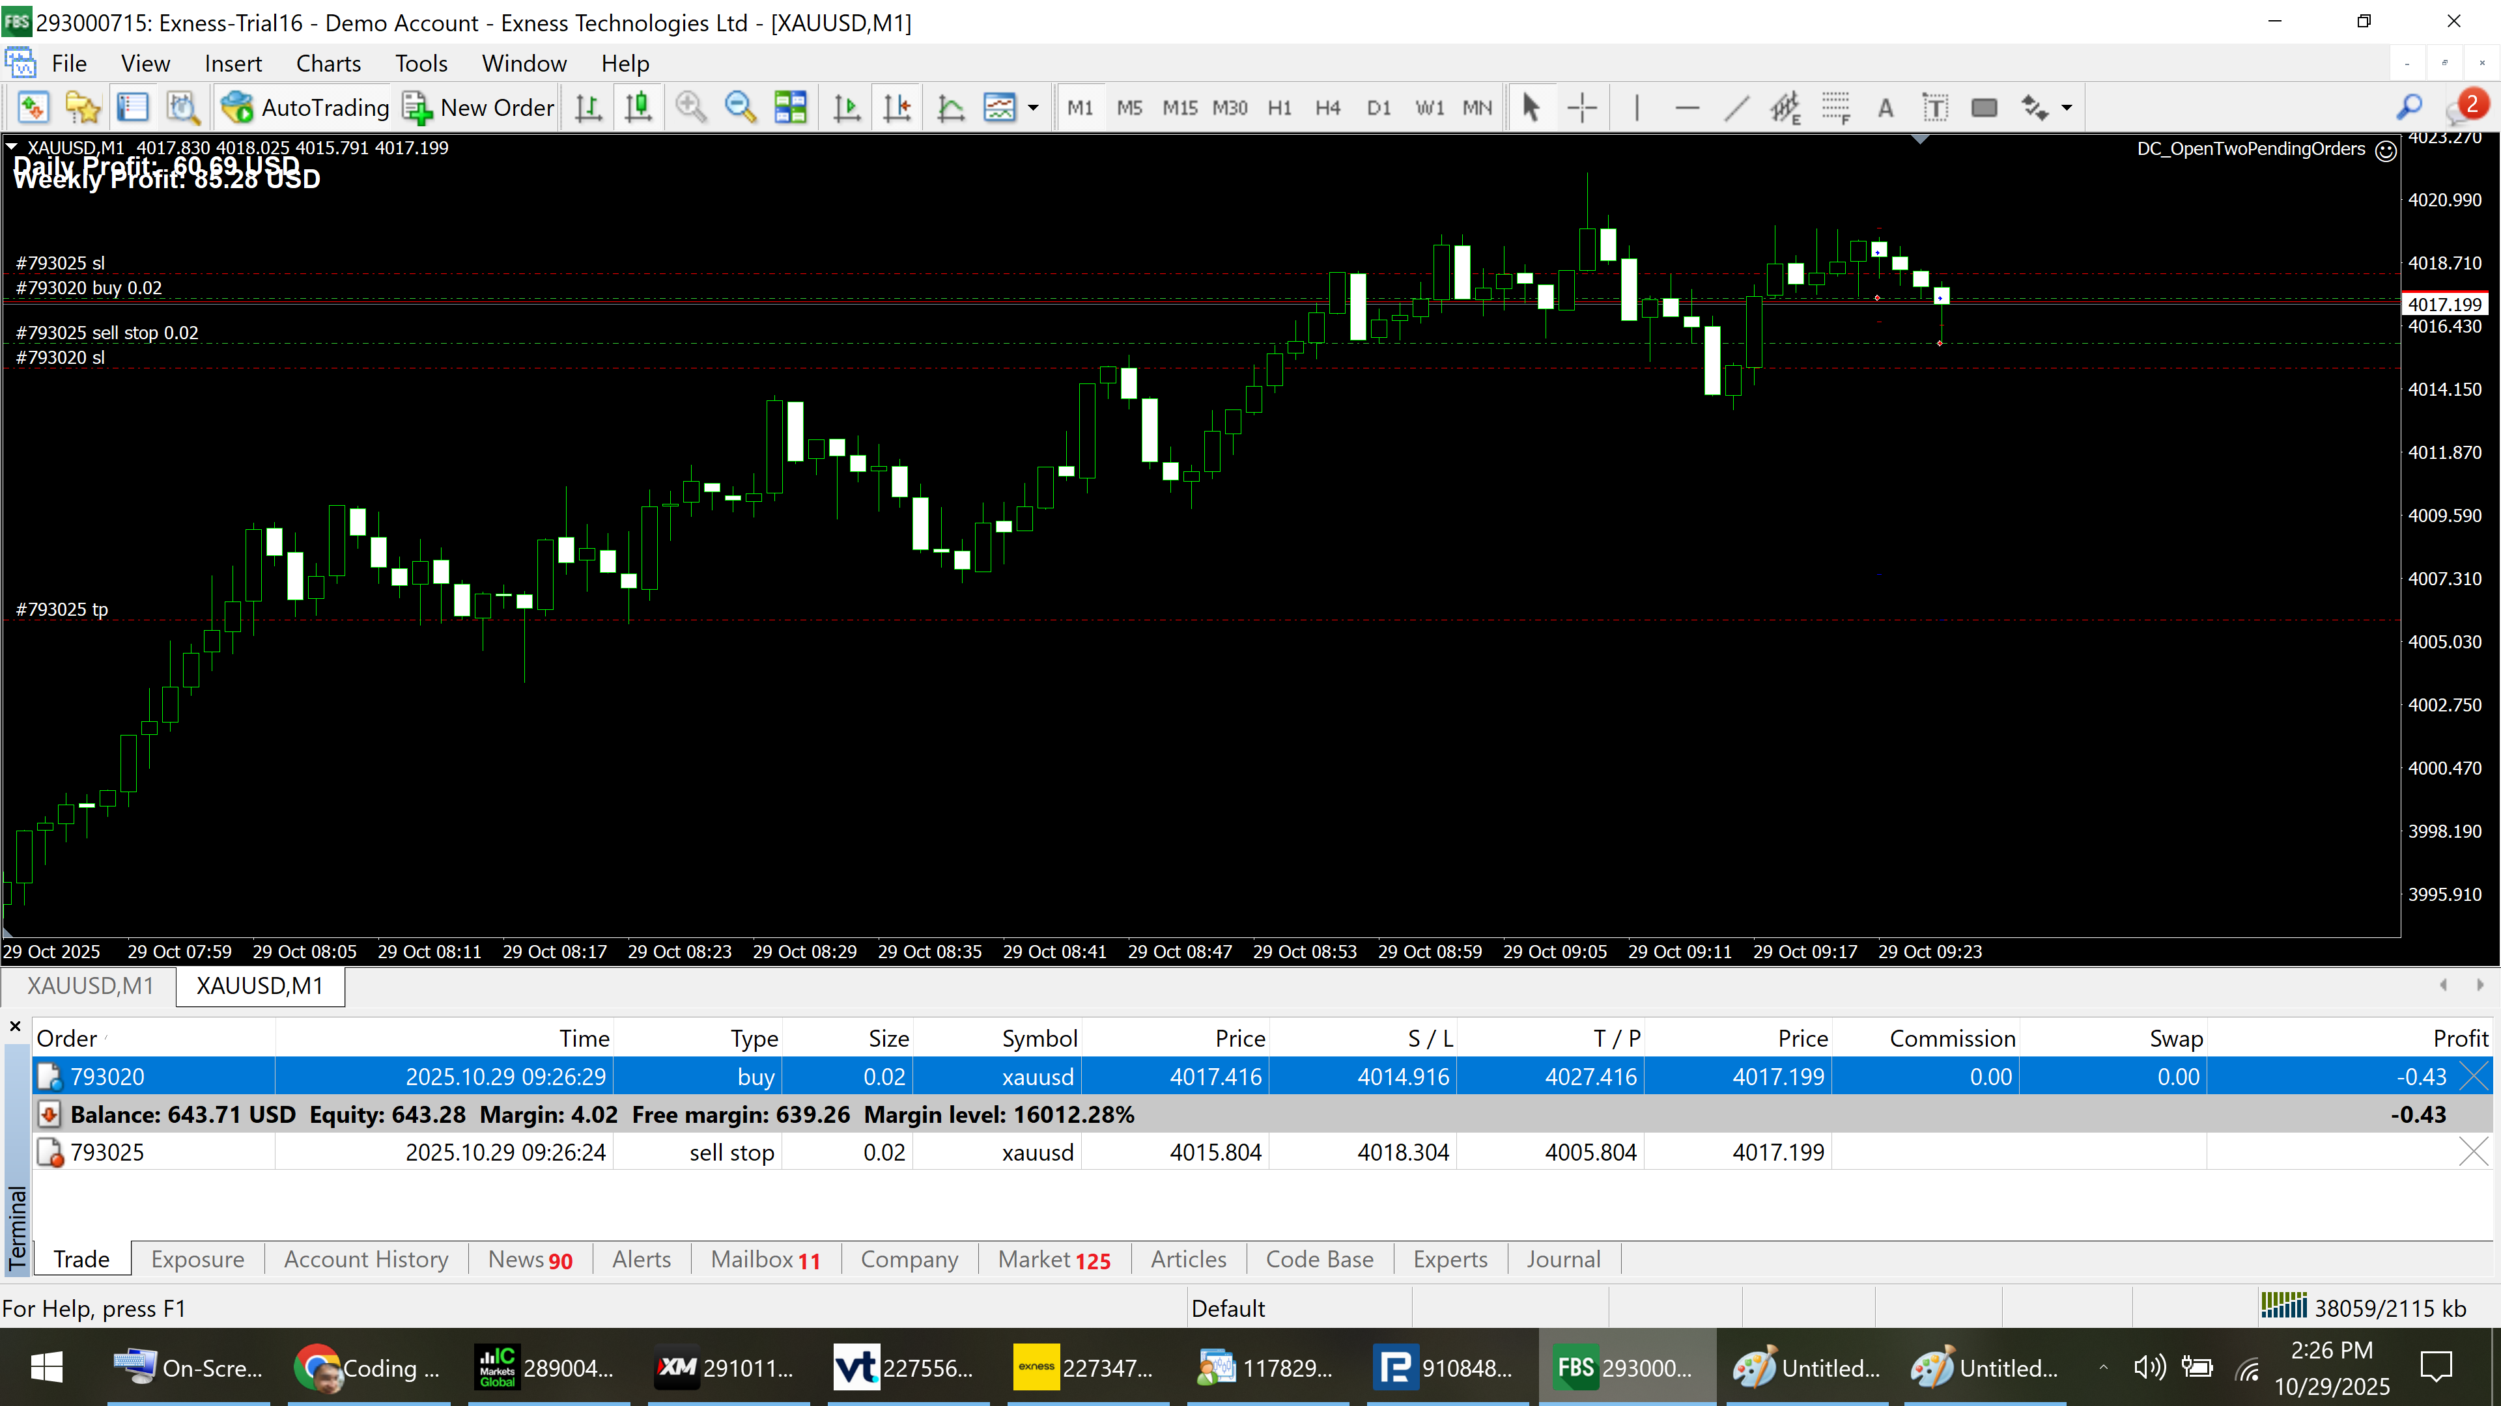Image resolution: width=2501 pixels, height=1406 pixels.
Task: Click the triangle beside the XAUUSD,M1 chart title
Action: tap(12, 146)
